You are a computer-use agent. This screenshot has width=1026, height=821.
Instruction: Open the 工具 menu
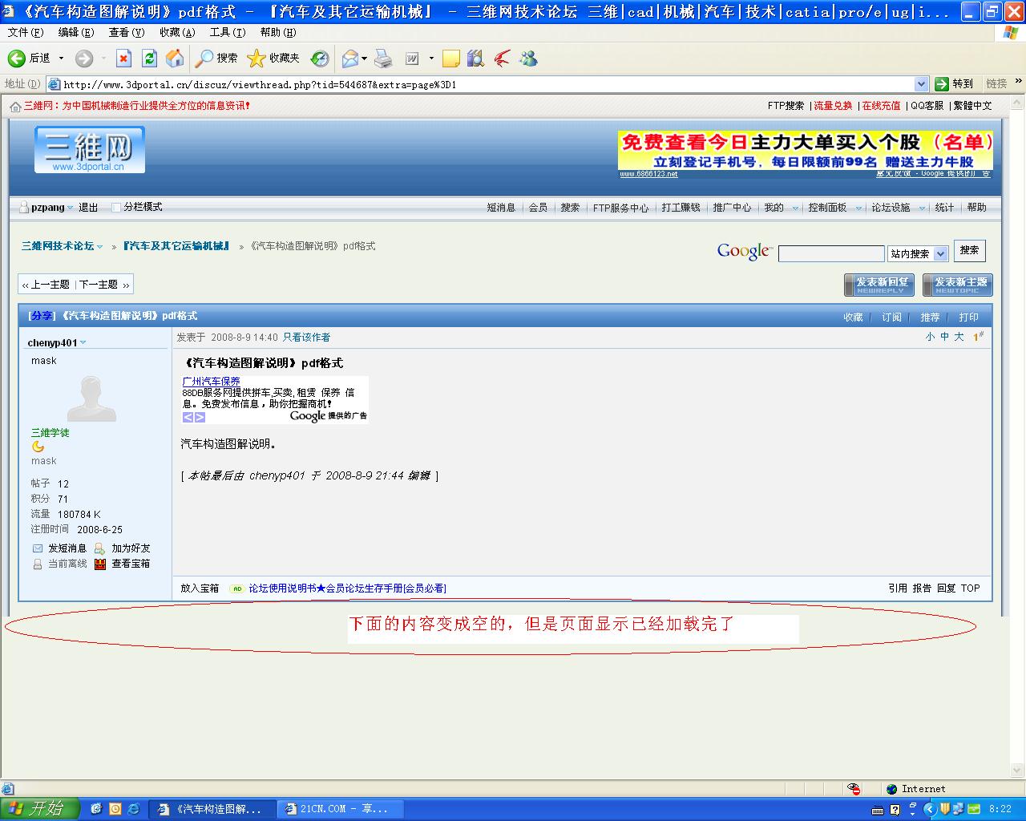228,33
